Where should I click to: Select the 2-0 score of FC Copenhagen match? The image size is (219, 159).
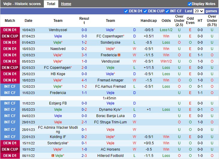click(x=84, y=68)
